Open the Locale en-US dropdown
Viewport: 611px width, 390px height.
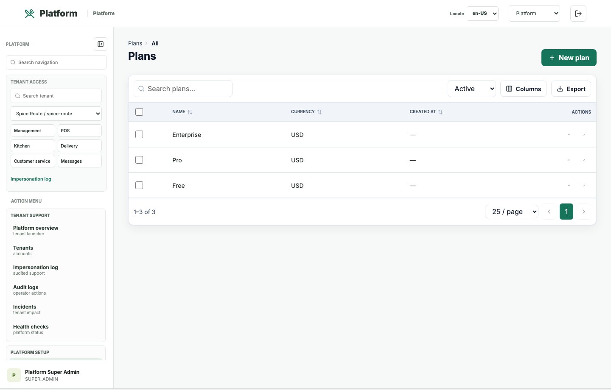pyautogui.click(x=482, y=14)
